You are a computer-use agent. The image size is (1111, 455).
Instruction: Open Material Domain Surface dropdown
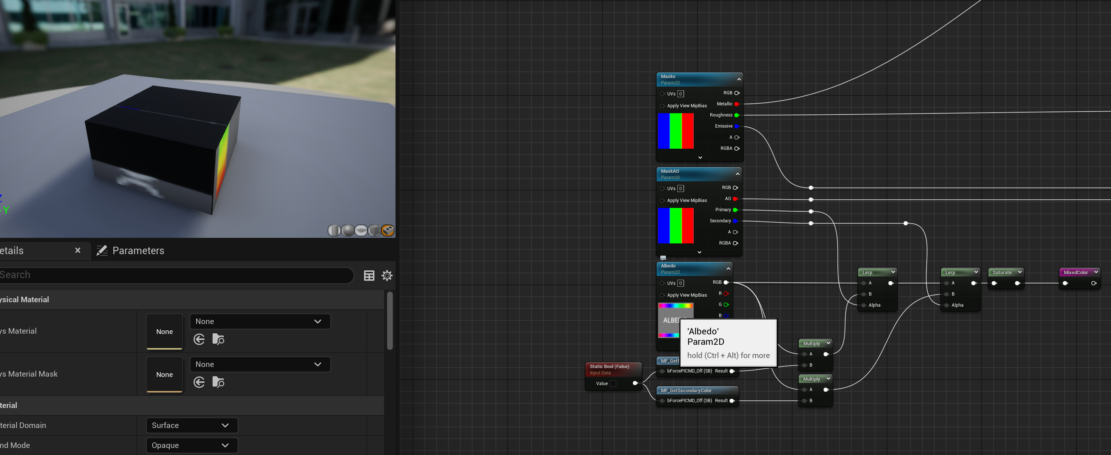191,425
